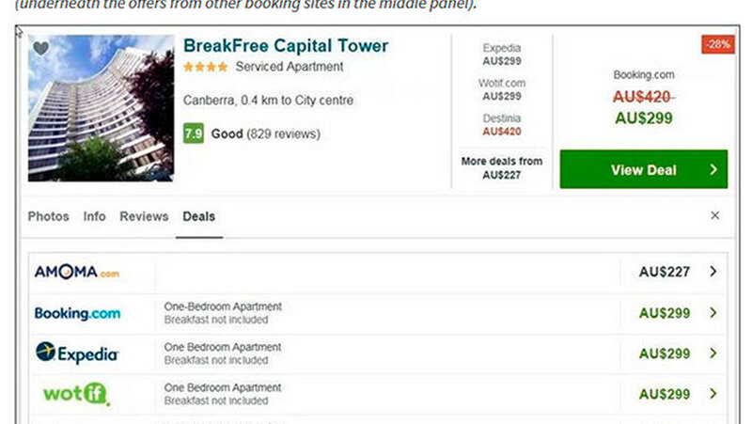
Task: Select the Deals tab
Action: pyautogui.click(x=198, y=216)
